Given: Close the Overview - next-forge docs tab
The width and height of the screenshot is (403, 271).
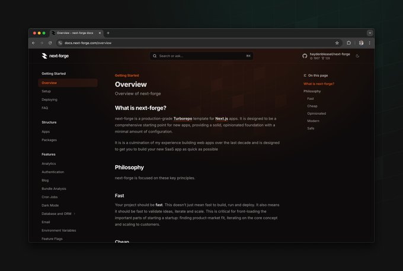Looking at the screenshot, I should point(100,33).
